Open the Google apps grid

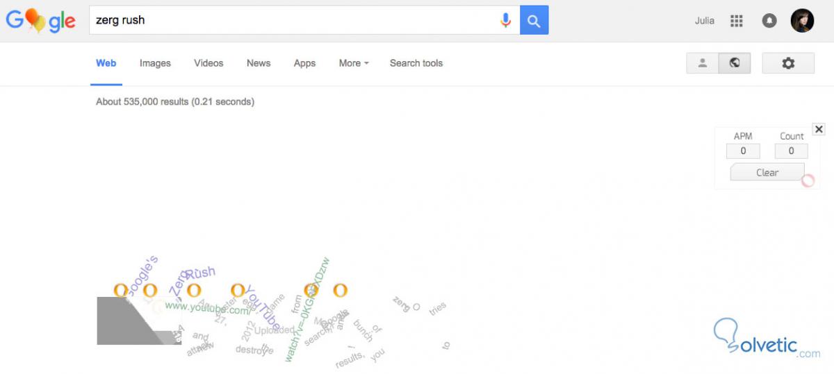click(x=737, y=21)
